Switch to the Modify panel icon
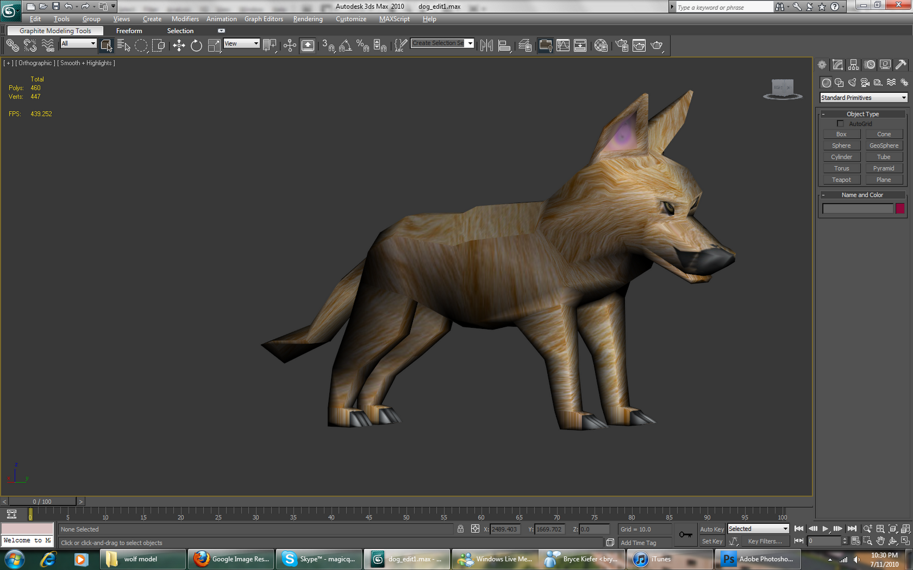The height and width of the screenshot is (570, 913). click(x=837, y=64)
